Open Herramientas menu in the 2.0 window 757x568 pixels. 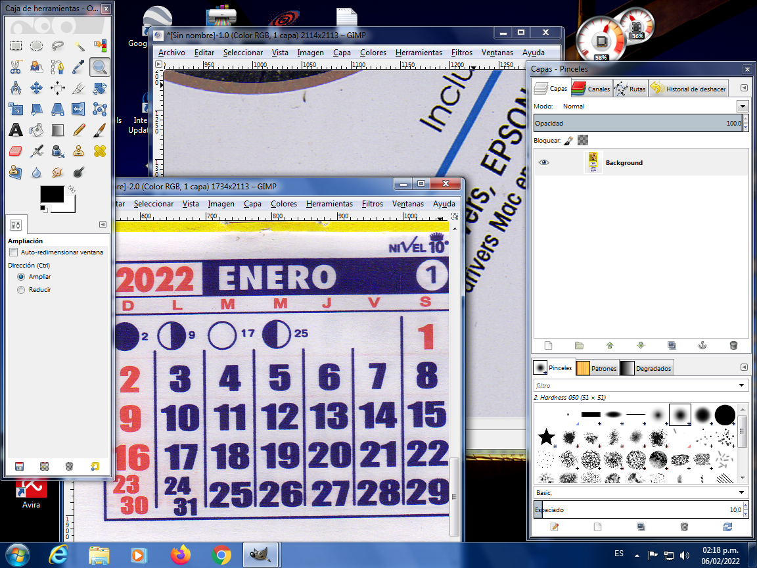pyautogui.click(x=329, y=204)
